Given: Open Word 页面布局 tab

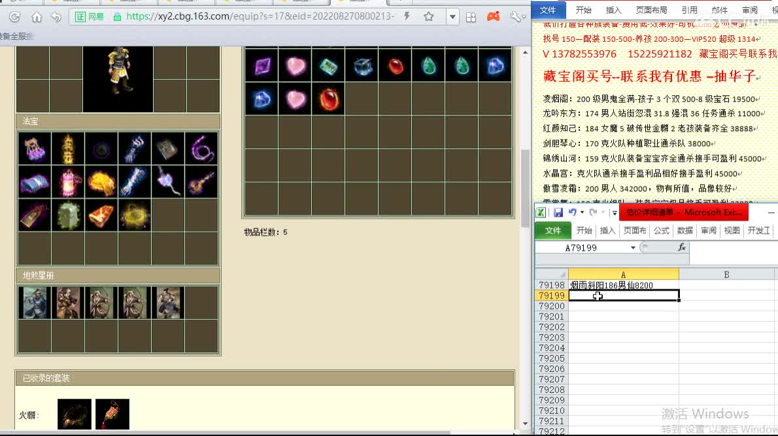Looking at the screenshot, I should 651,10.
